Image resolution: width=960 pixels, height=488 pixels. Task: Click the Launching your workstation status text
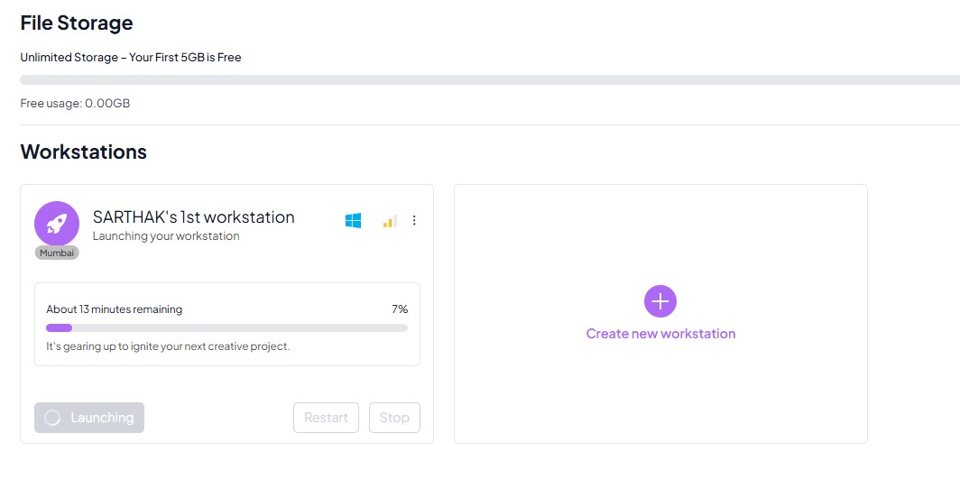coord(166,236)
